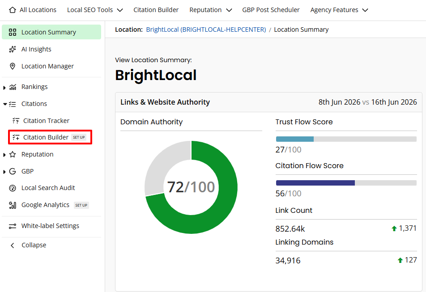This screenshot has height=292, width=426.
Task: Click the '72/100' domain authority score
Action: (x=191, y=187)
